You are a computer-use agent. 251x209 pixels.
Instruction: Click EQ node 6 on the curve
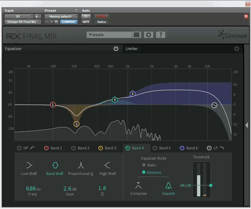coord(132,93)
